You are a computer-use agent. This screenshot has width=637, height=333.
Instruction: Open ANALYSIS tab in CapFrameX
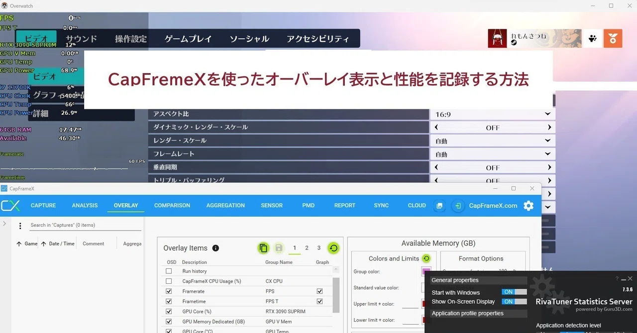(x=85, y=206)
